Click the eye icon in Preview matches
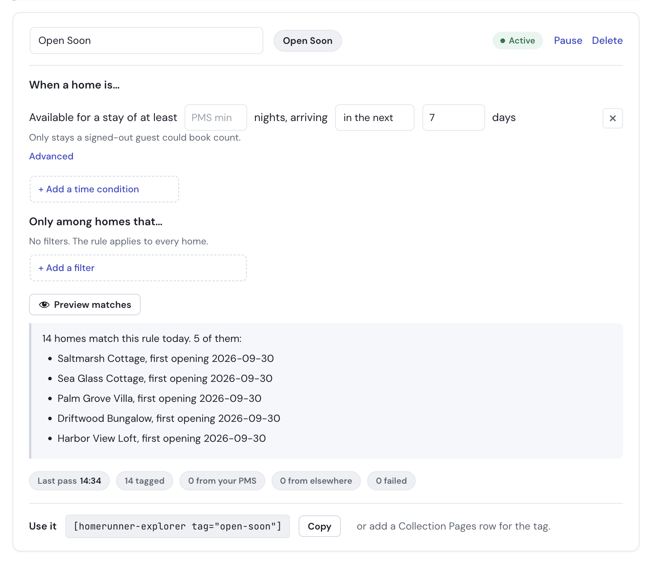 (x=44, y=305)
